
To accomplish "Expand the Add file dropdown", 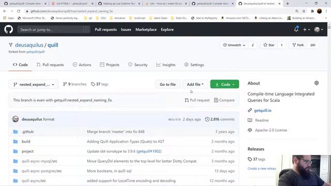I will (195, 84).
